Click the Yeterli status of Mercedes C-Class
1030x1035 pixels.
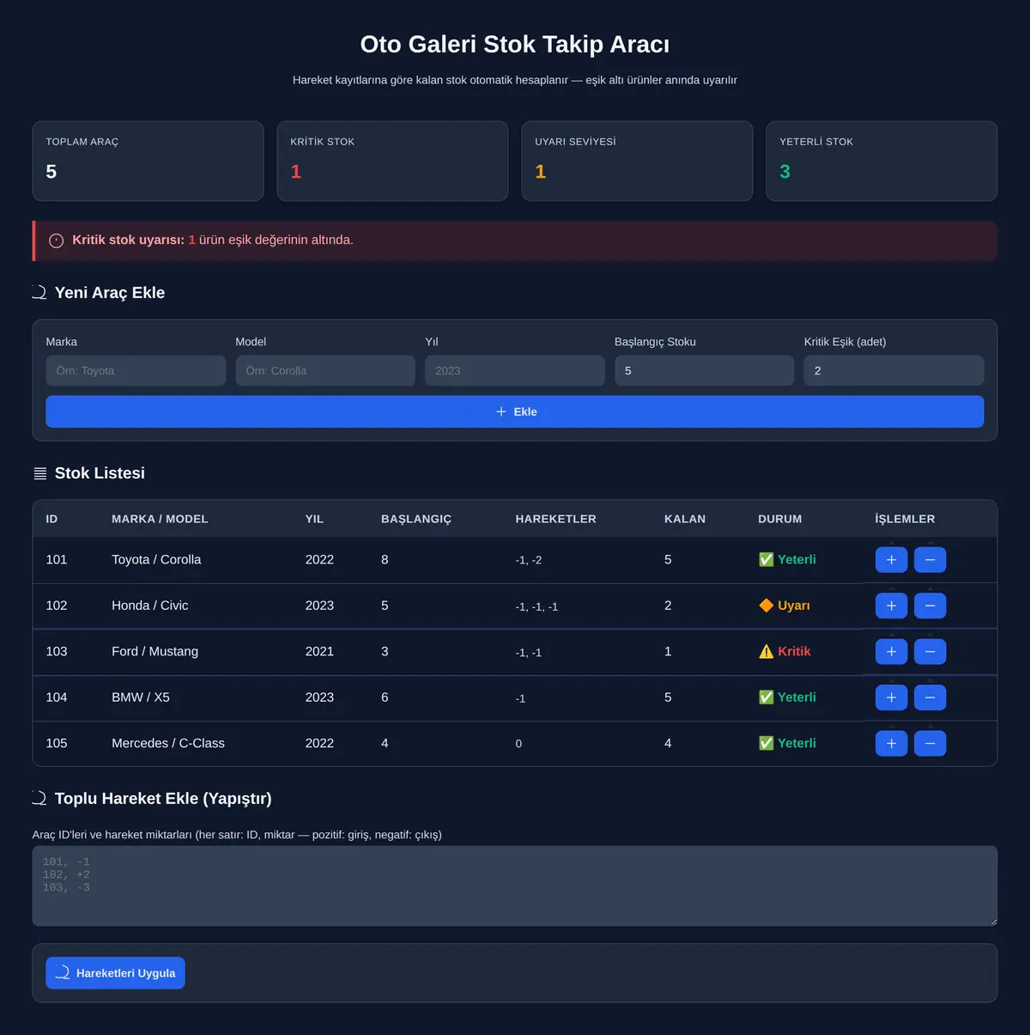click(787, 744)
